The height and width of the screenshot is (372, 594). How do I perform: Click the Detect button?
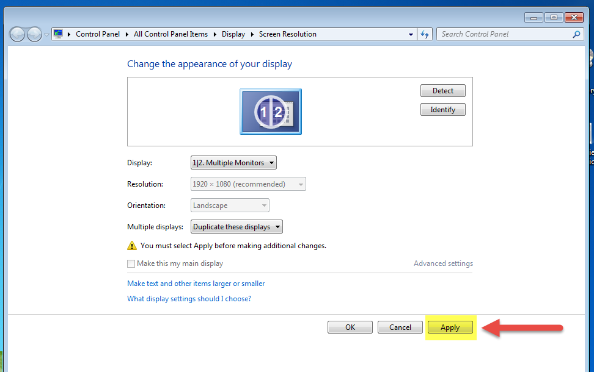coord(442,90)
